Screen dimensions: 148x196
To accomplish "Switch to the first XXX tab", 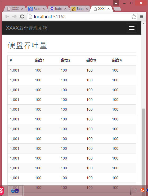I will [x=15, y=9].
